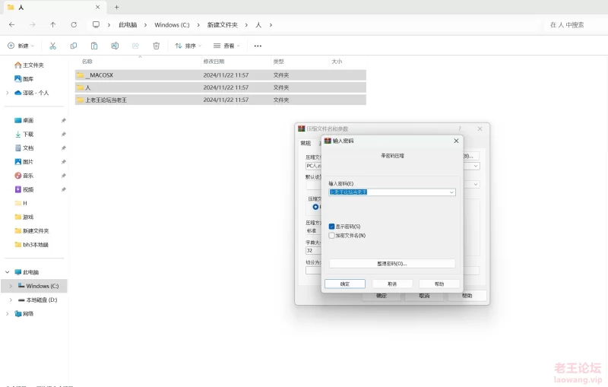Expand the 深铭 - 个人 tree node
The width and height of the screenshot is (608, 387).
[8, 93]
